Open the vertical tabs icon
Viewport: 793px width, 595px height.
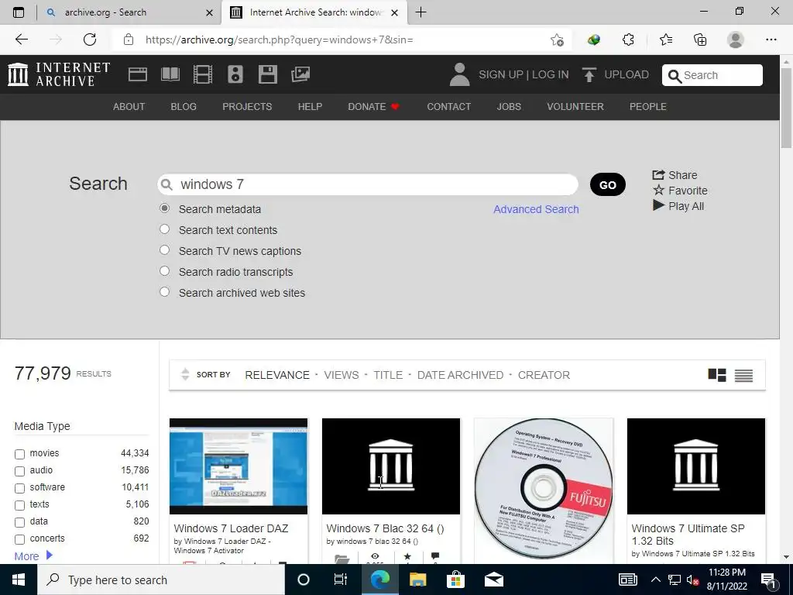pyautogui.click(x=19, y=12)
